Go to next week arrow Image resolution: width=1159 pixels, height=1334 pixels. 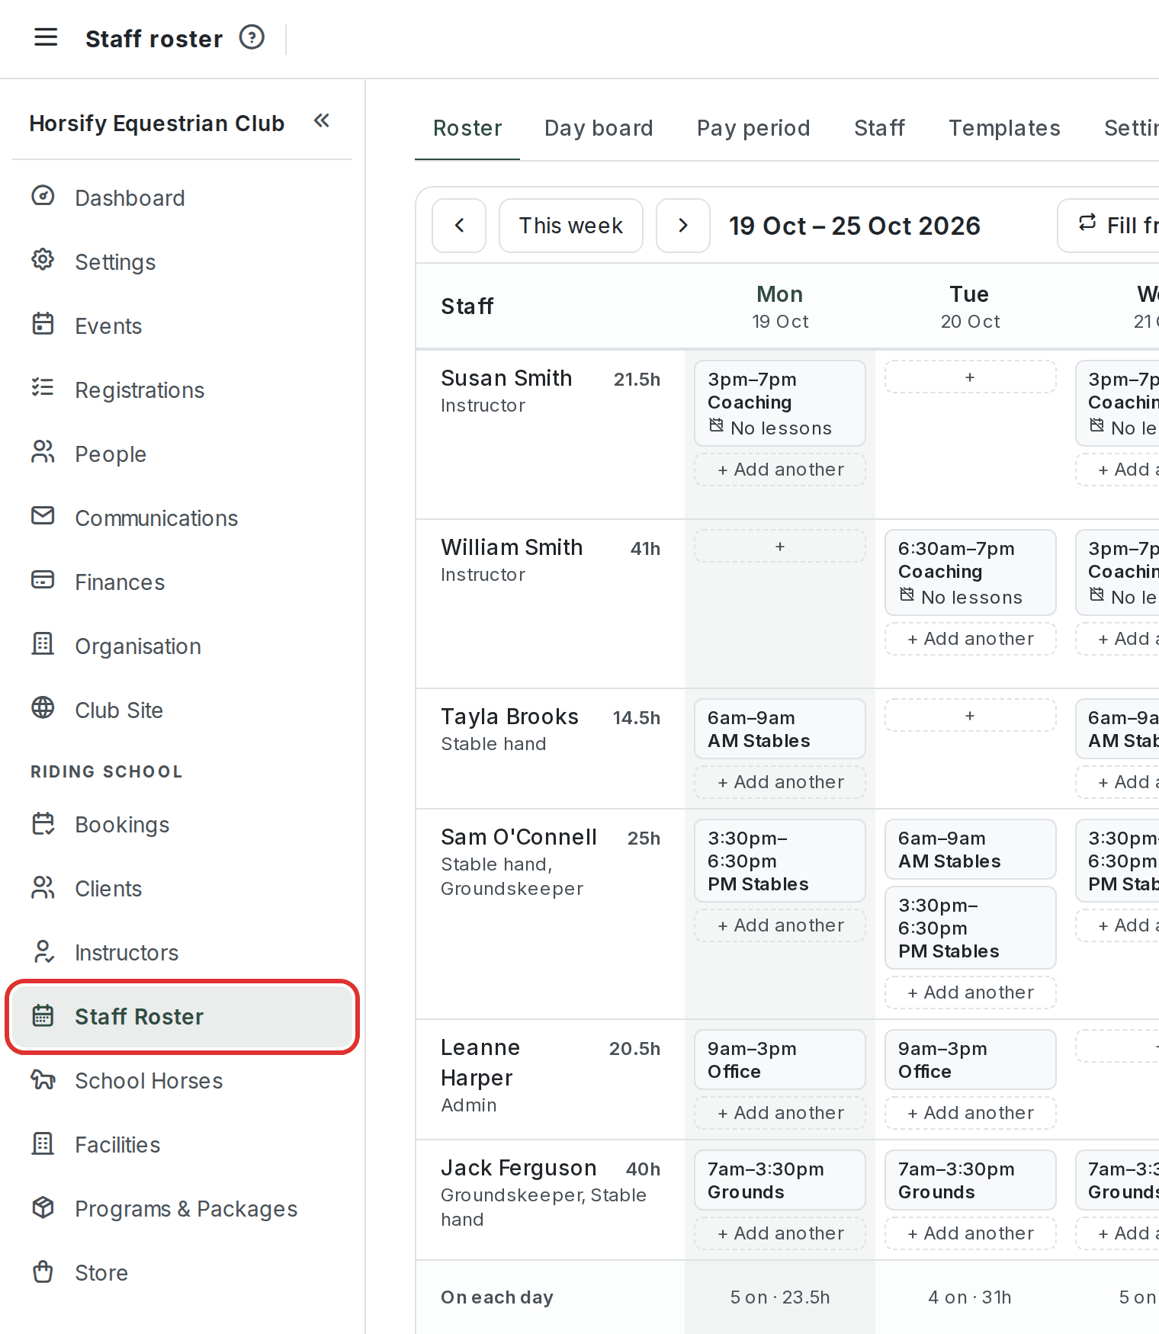[x=683, y=226]
